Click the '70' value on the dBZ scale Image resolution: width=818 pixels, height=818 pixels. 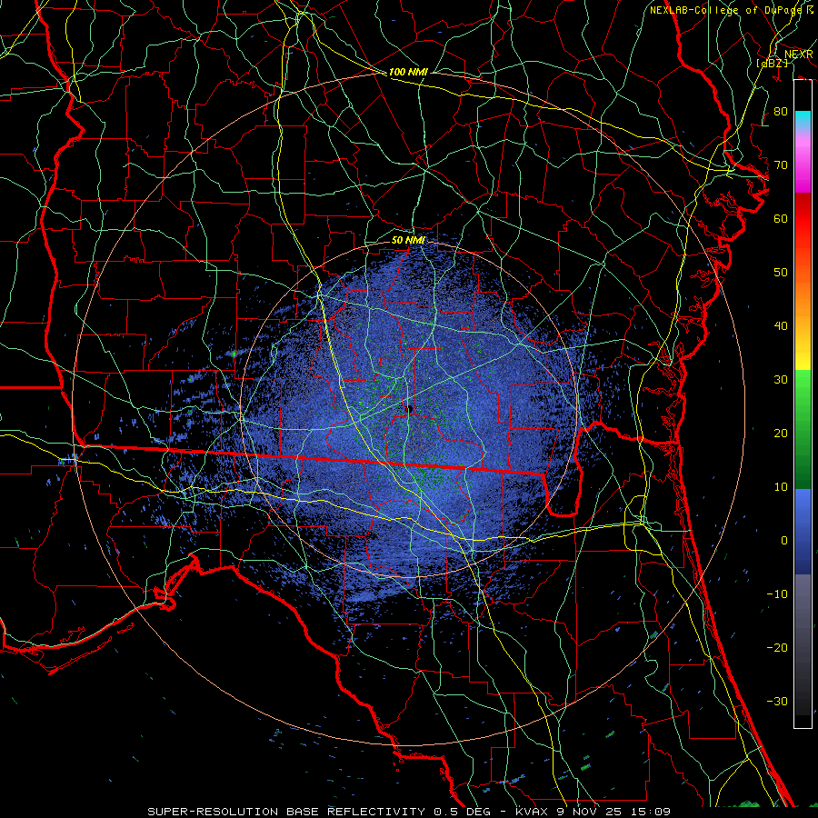(781, 165)
